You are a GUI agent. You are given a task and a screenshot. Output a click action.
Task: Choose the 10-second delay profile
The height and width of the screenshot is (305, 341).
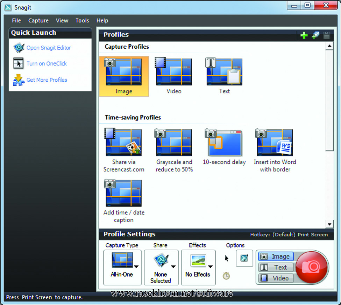point(224,143)
